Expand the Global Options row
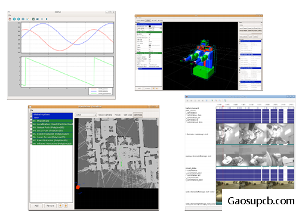The height and width of the screenshot is (215, 302). (31, 114)
